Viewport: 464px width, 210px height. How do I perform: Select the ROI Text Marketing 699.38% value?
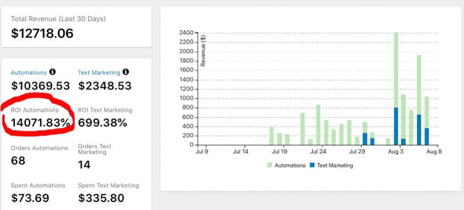coord(102,123)
